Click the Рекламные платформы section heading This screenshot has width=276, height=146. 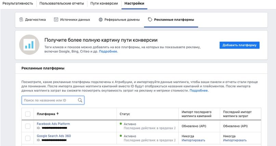pos(43,68)
